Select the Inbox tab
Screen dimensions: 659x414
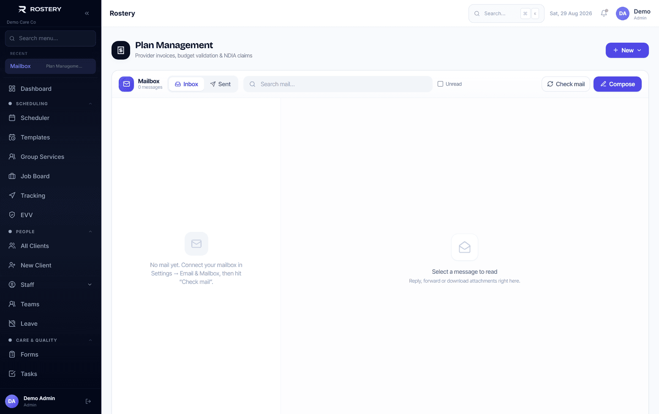(186, 84)
